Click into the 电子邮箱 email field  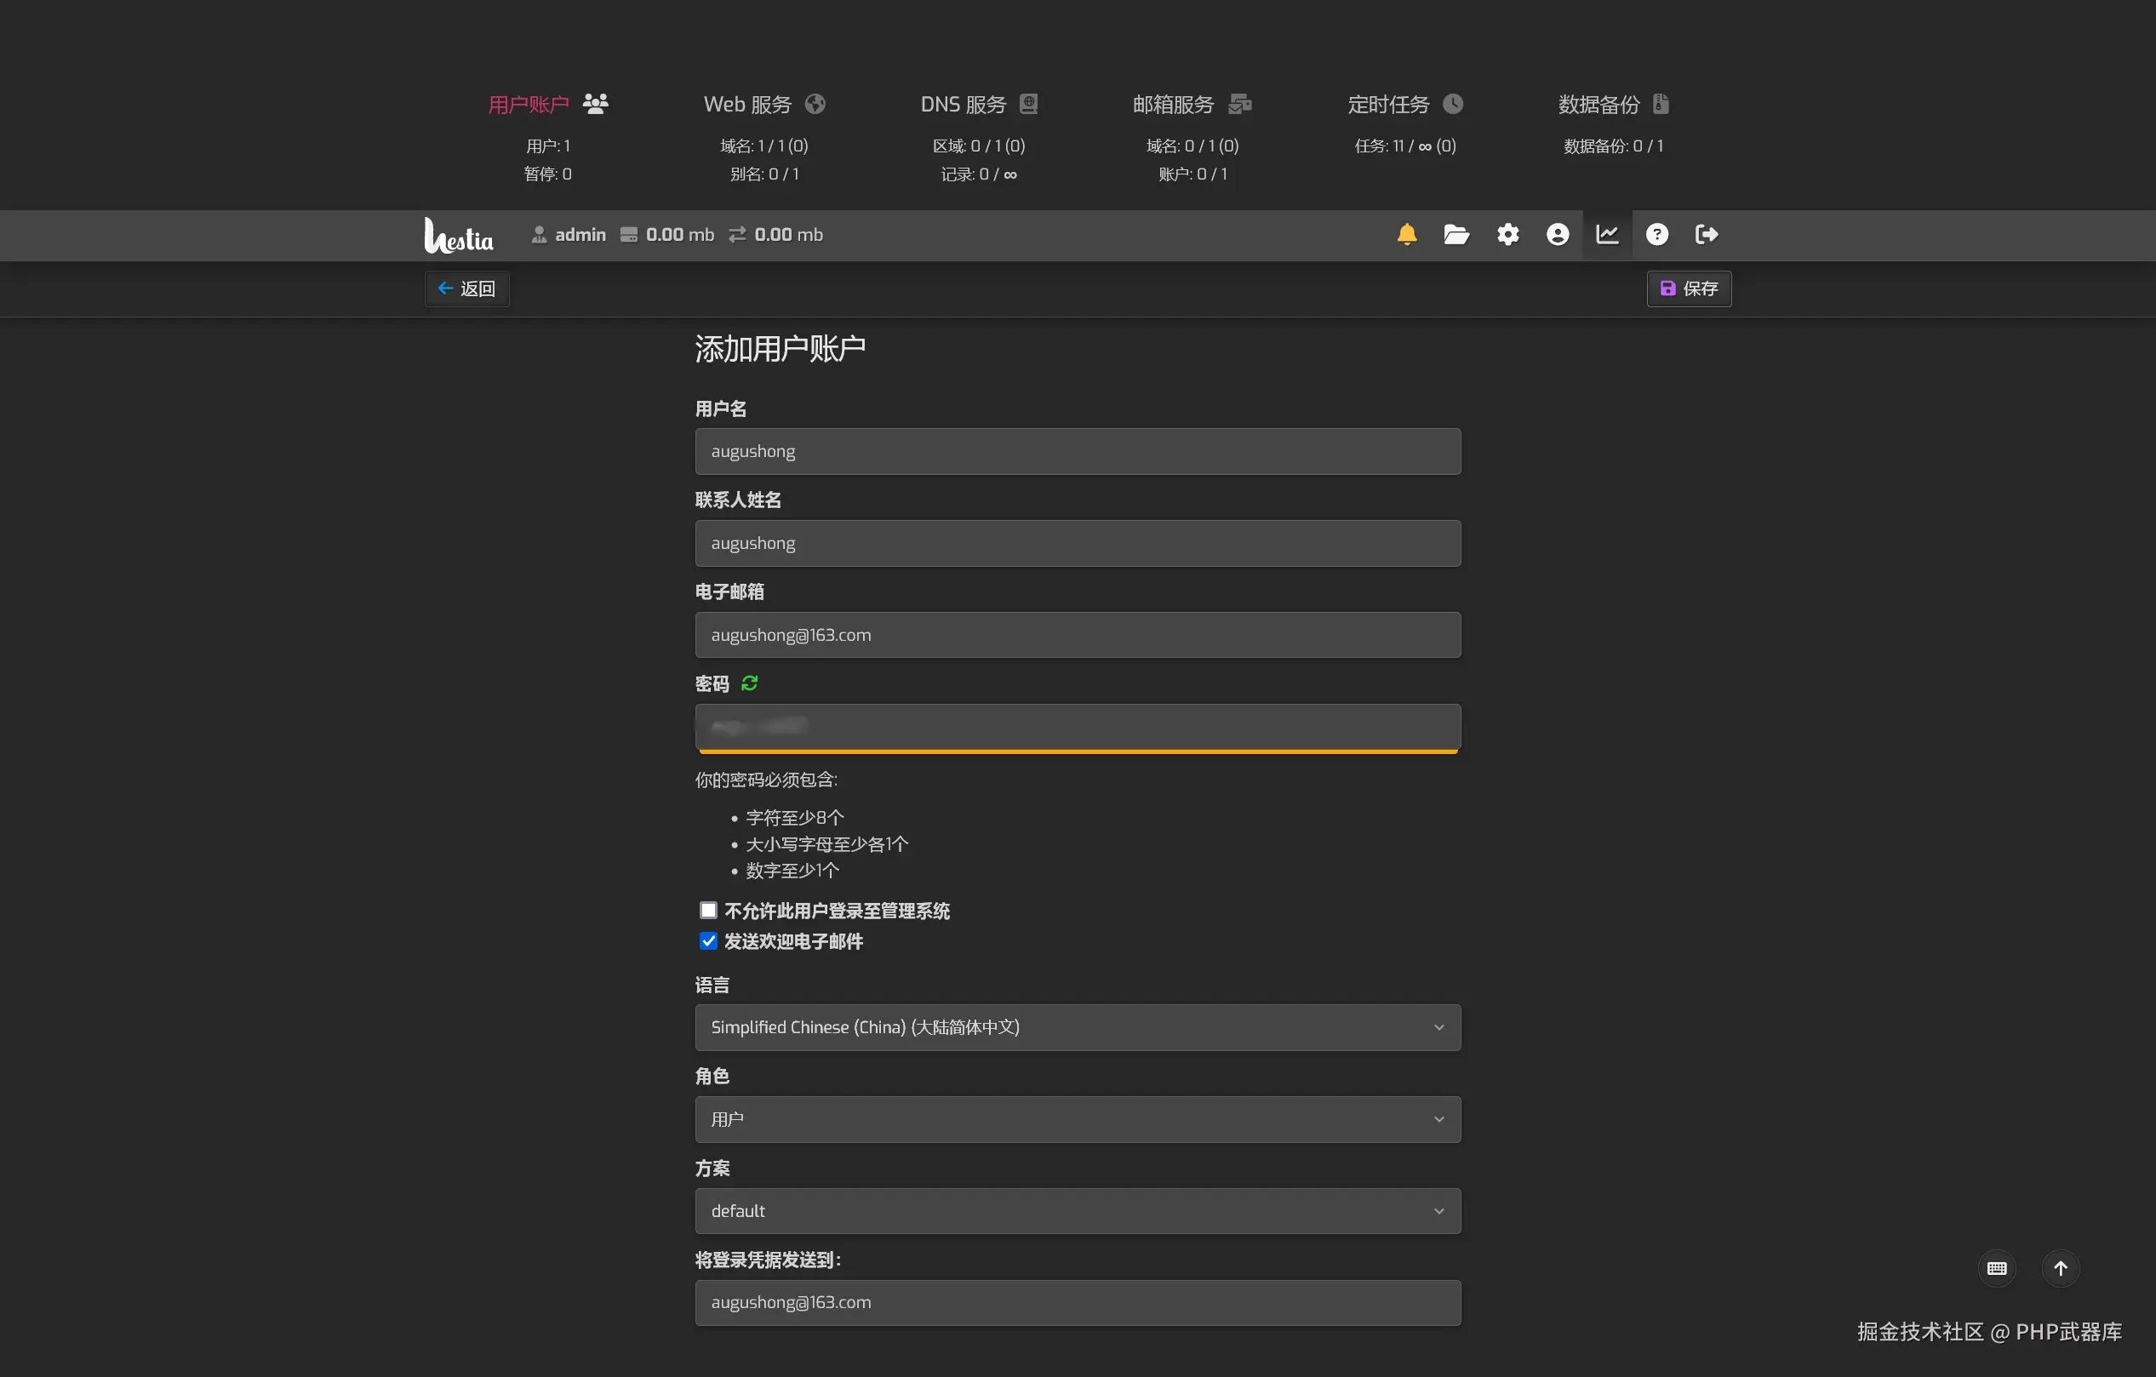click(x=1077, y=635)
